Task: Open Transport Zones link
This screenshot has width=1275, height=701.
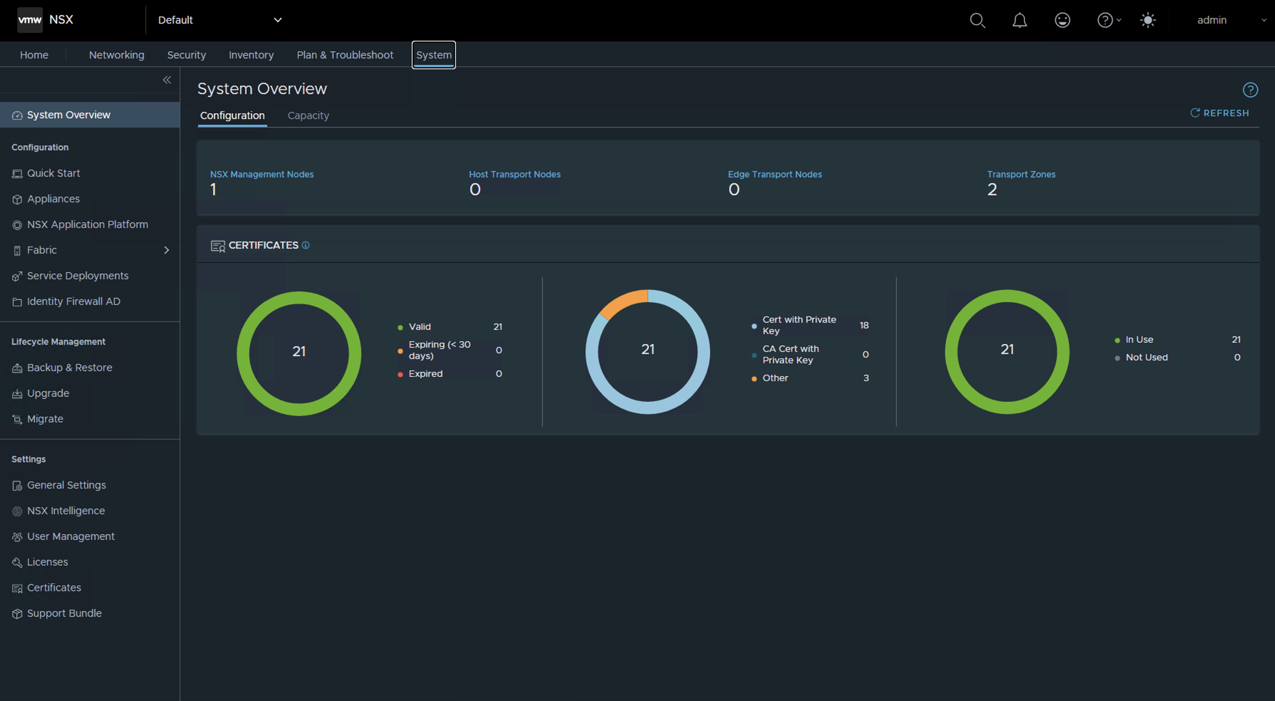Action: pyautogui.click(x=1021, y=174)
